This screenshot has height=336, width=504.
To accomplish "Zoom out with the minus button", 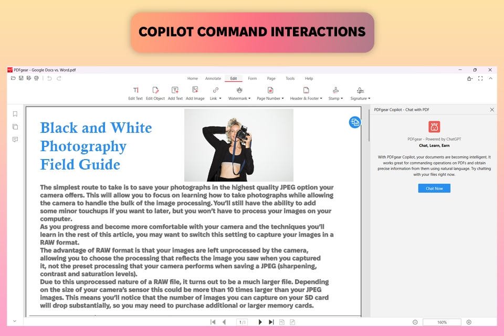I will pyautogui.click(x=415, y=322).
